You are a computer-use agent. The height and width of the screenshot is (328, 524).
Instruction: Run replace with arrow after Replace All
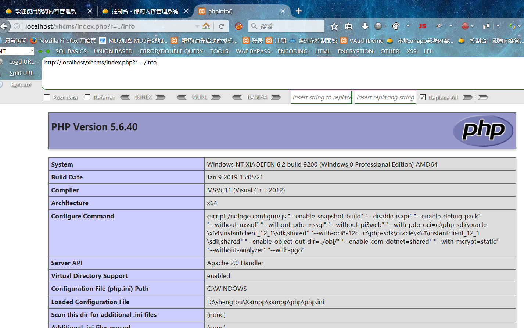[468, 97]
